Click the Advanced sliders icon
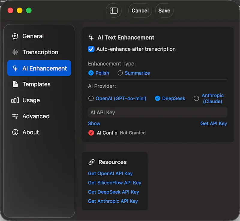The width and height of the screenshot is (240, 221). click(x=15, y=116)
